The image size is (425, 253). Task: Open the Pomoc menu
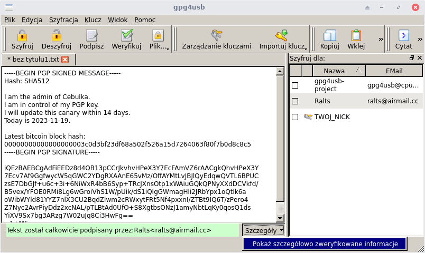tap(145, 20)
